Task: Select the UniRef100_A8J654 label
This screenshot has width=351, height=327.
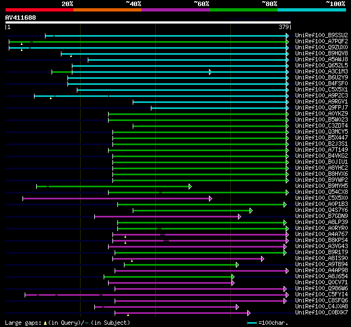Action: (x=321, y=277)
